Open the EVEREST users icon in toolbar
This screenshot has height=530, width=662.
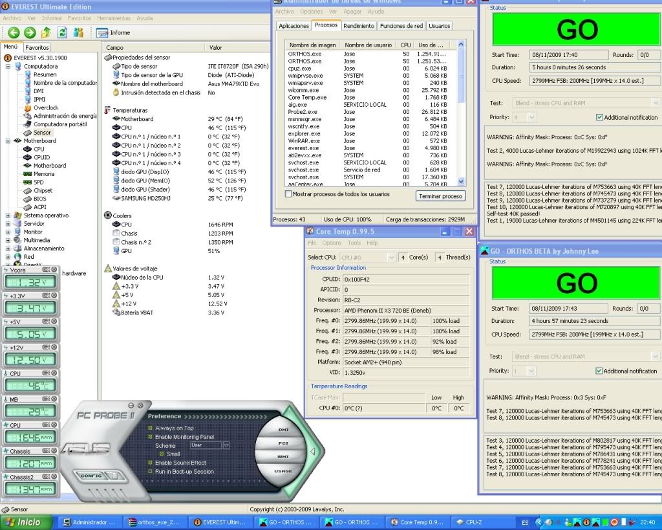point(78,32)
